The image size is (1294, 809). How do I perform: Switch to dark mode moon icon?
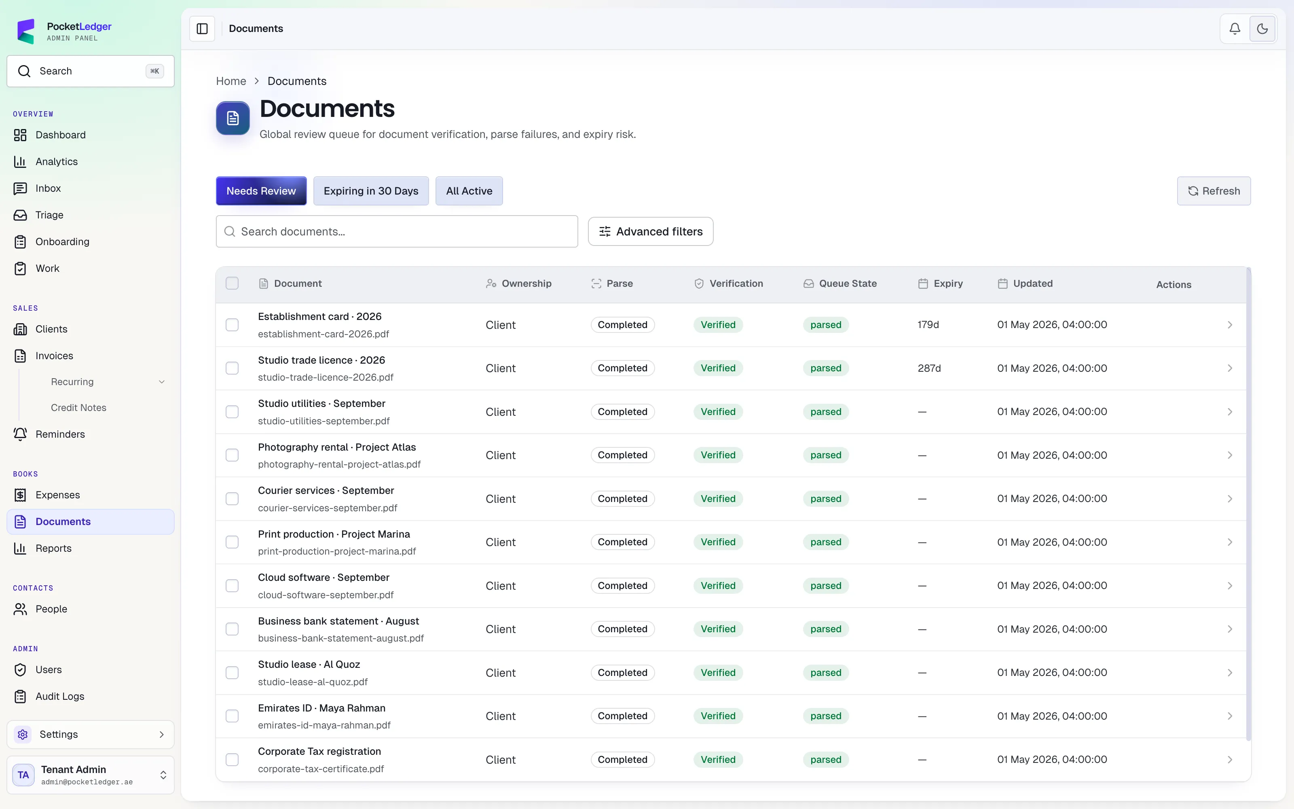tap(1262, 28)
